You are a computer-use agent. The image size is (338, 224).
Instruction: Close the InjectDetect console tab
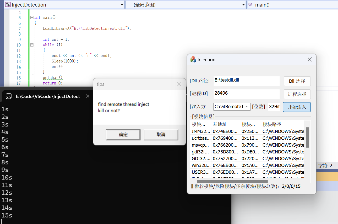pyautogui.click(x=88, y=96)
